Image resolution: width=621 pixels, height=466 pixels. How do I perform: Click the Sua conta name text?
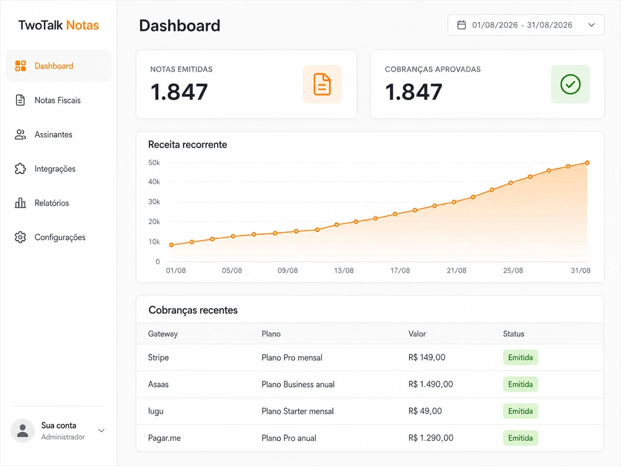tap(59, 425)
